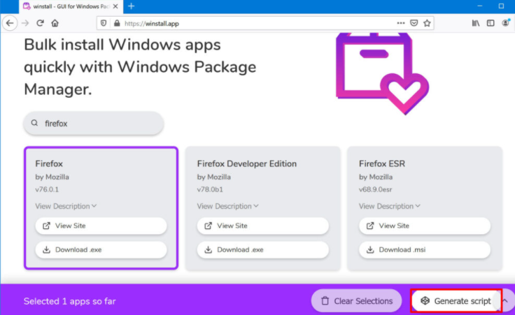Image resolution: width=515 pixels, height=315 pixels.
Task: Click Generate script button
Action: [x=456, y=301]
